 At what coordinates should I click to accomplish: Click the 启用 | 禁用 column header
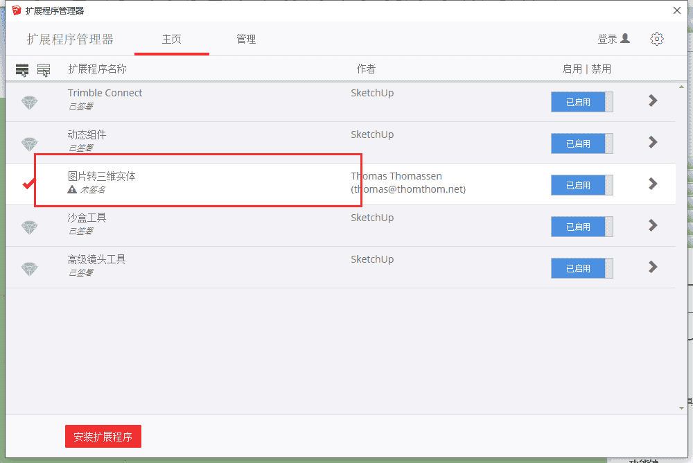pos(586,69)
